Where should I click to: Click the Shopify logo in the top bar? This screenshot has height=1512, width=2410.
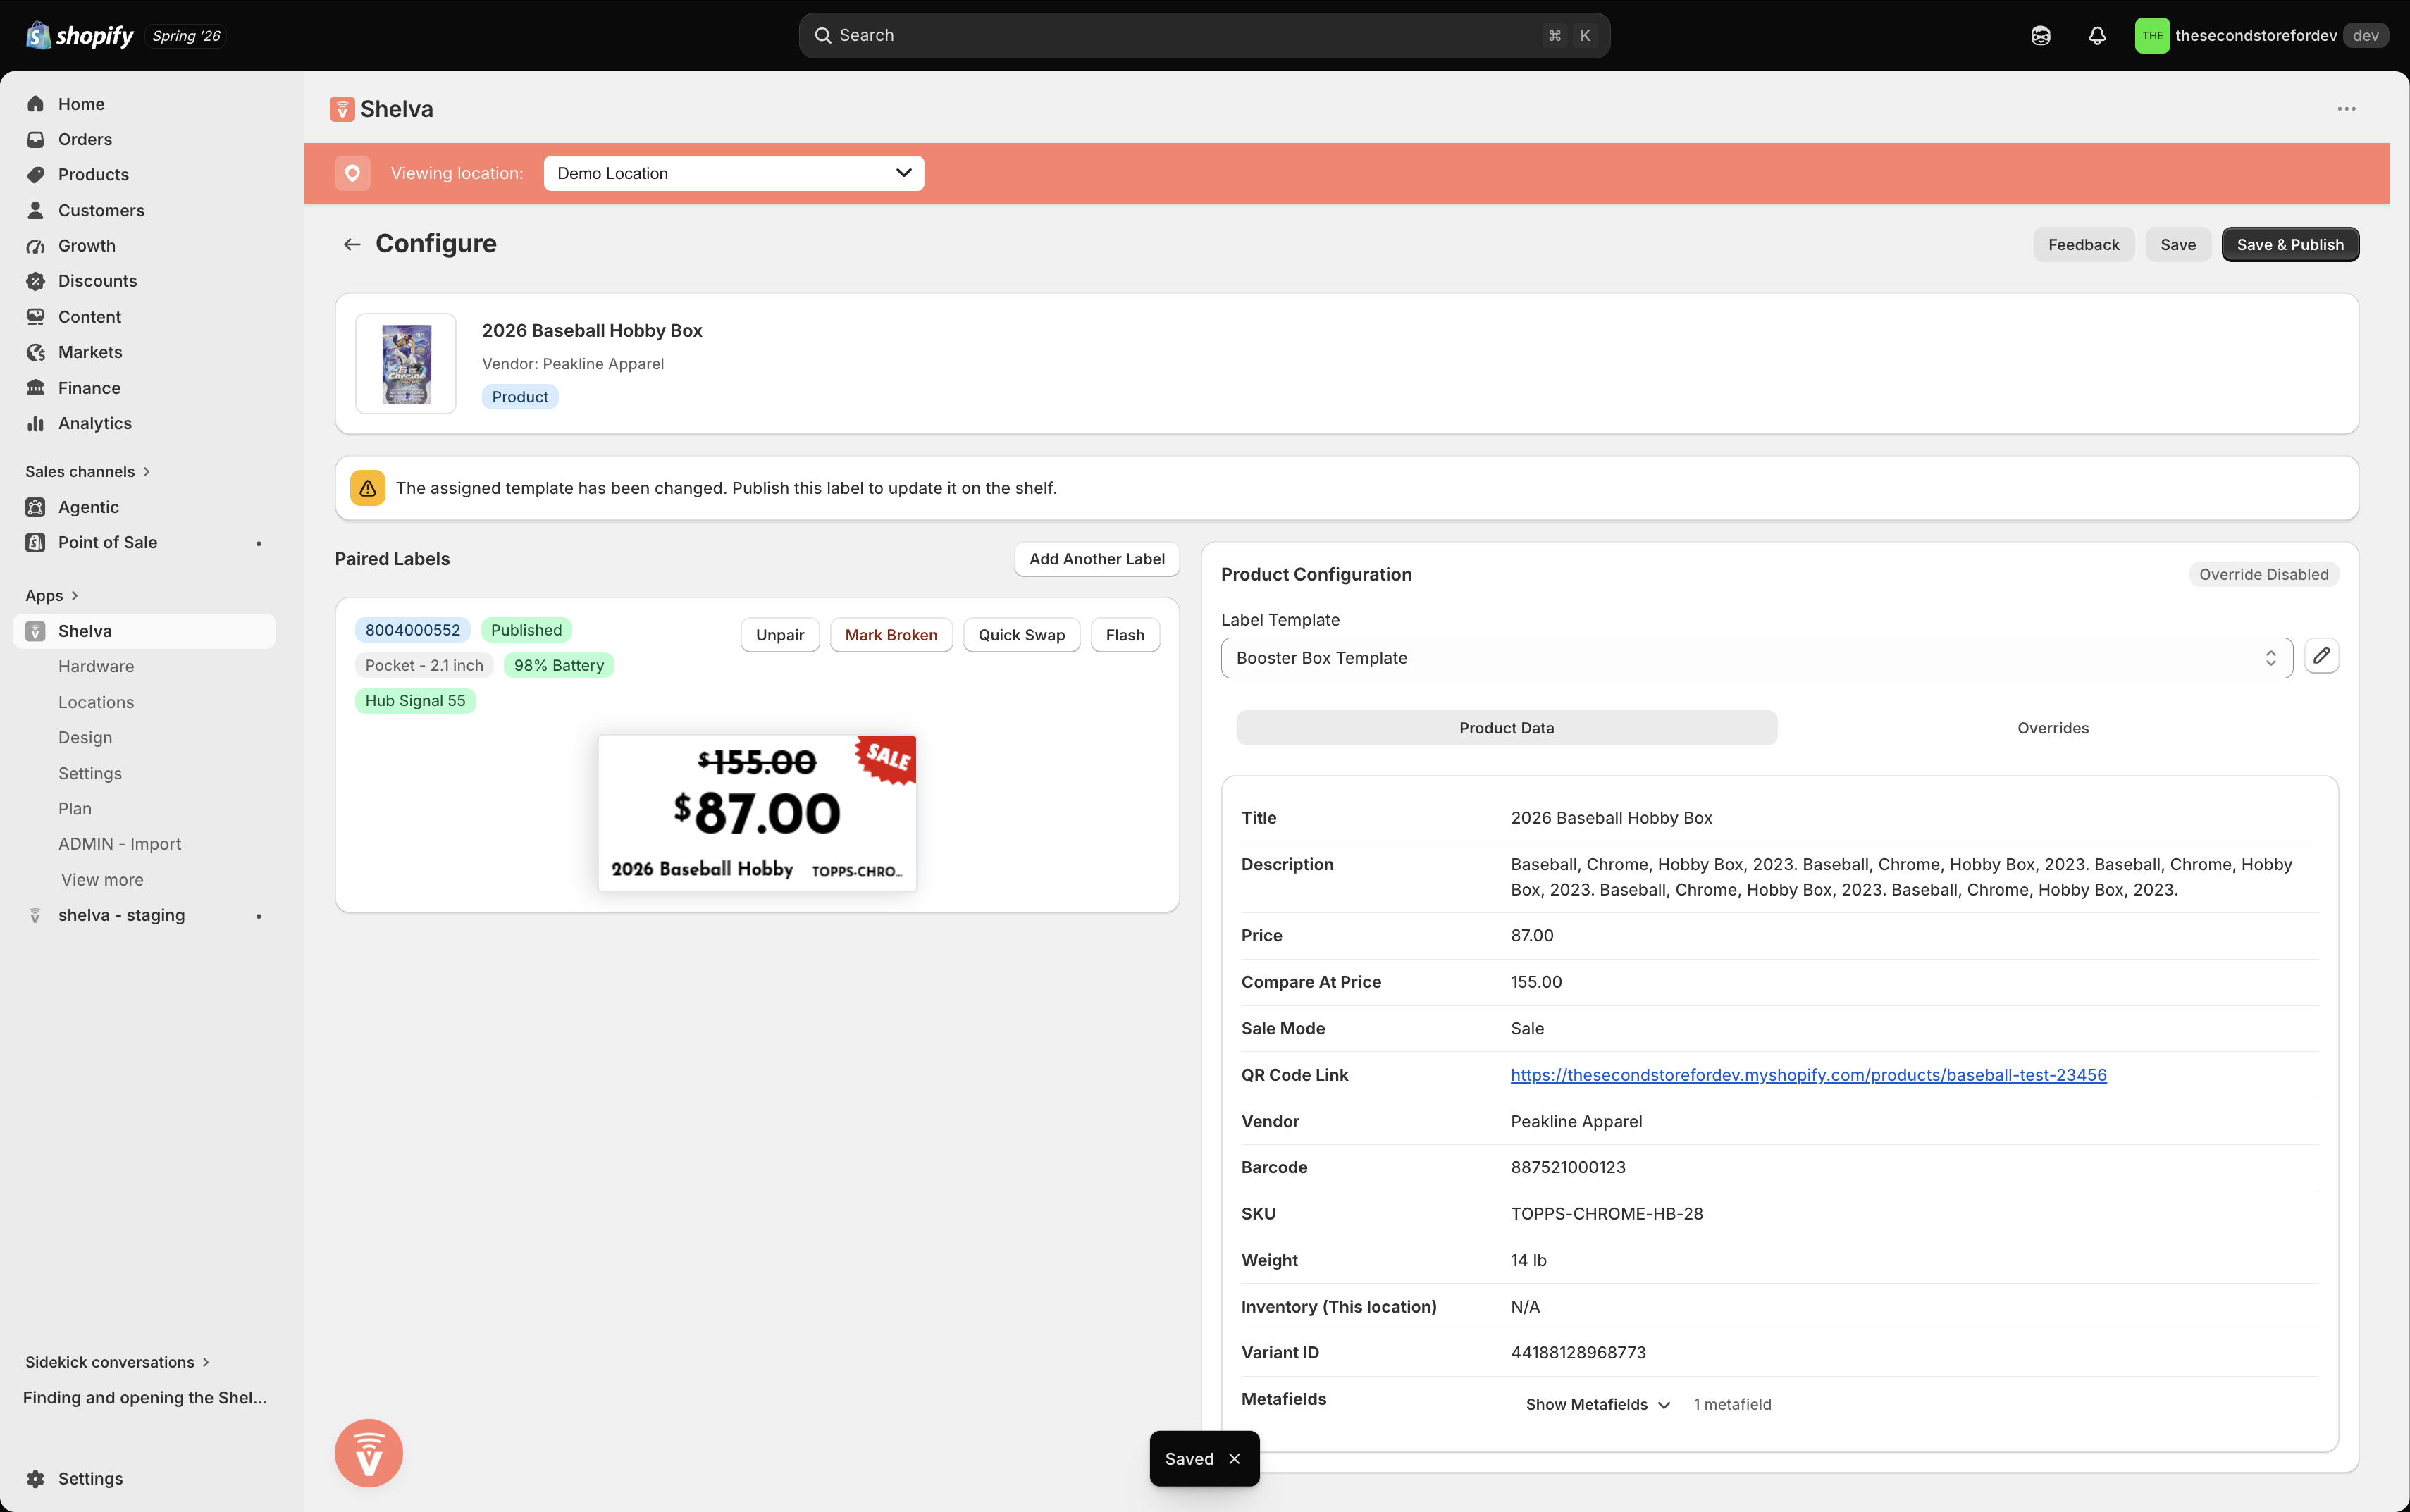[79, 36]
